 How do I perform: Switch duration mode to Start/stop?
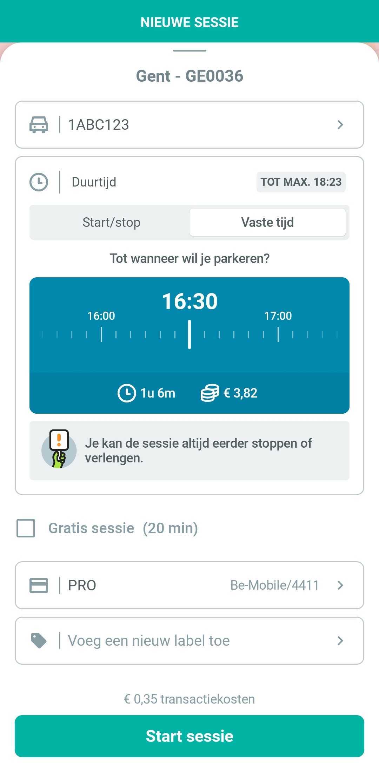tap(111, 222)
